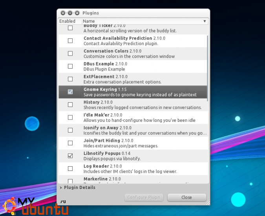
Task: Enable the Buddy Ticker plugin checkbox
Action: pos(70,28)
